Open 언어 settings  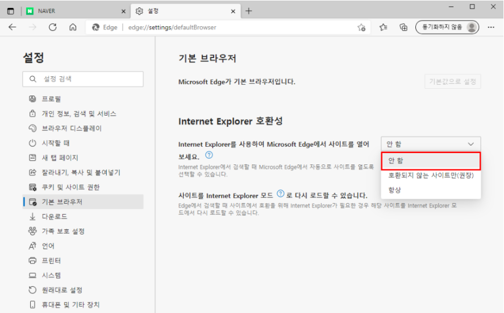(x=83, y=246)
